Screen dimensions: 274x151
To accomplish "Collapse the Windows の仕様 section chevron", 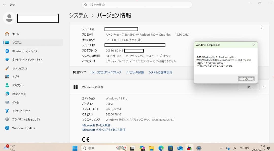I will click(x=264, y=87).
